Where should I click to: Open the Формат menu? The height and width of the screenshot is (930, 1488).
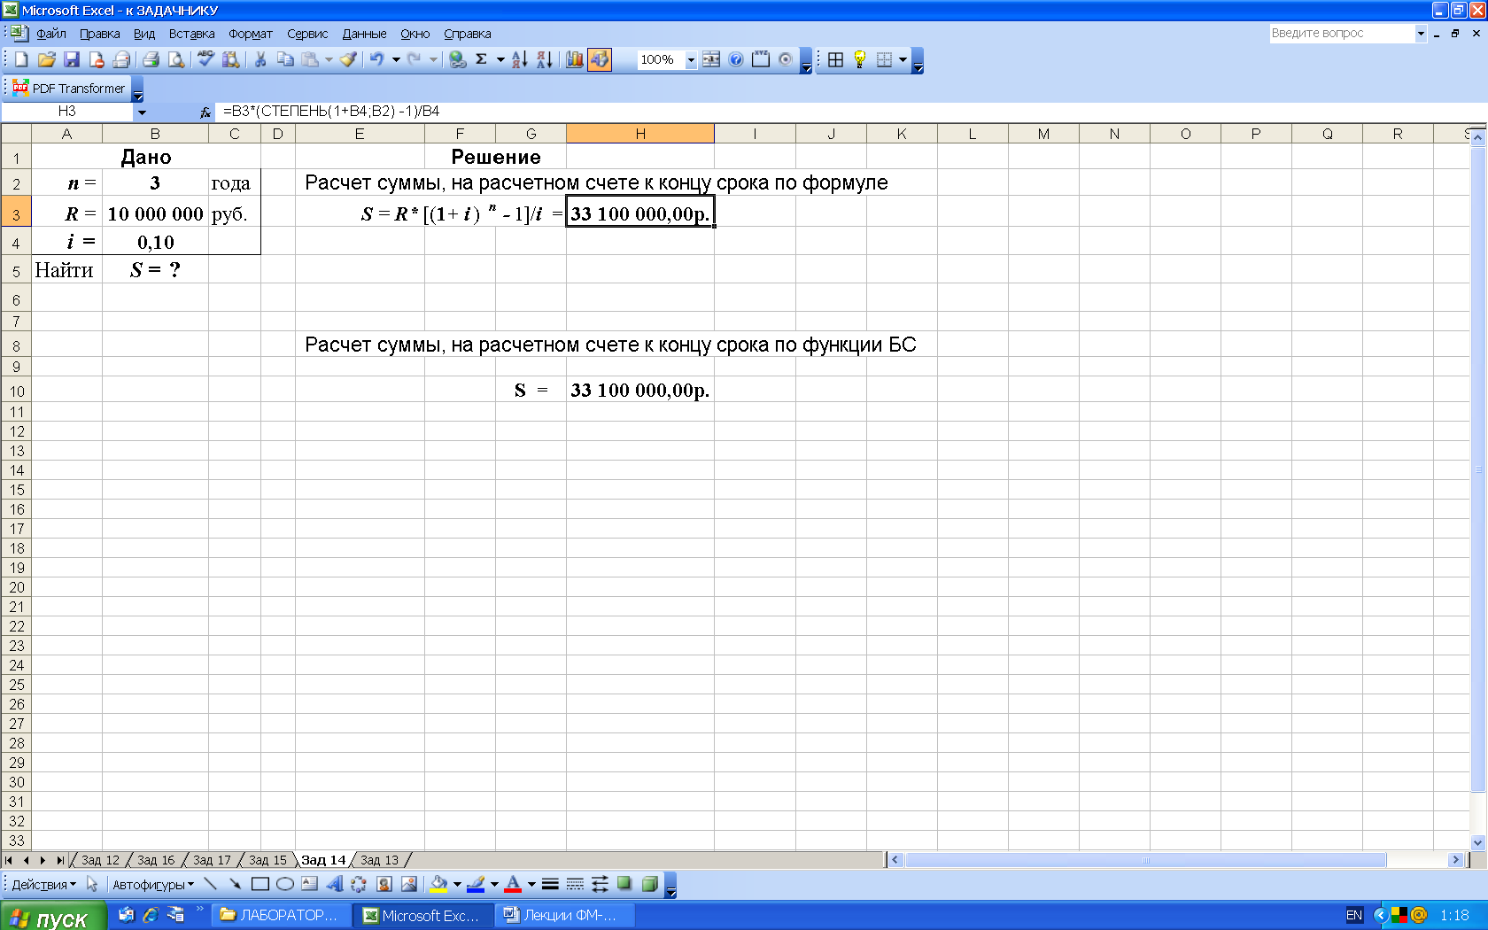pos(250,34)
